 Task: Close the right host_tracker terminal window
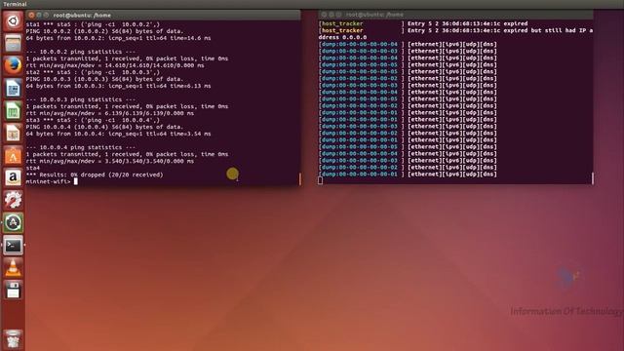pos(324,15)
